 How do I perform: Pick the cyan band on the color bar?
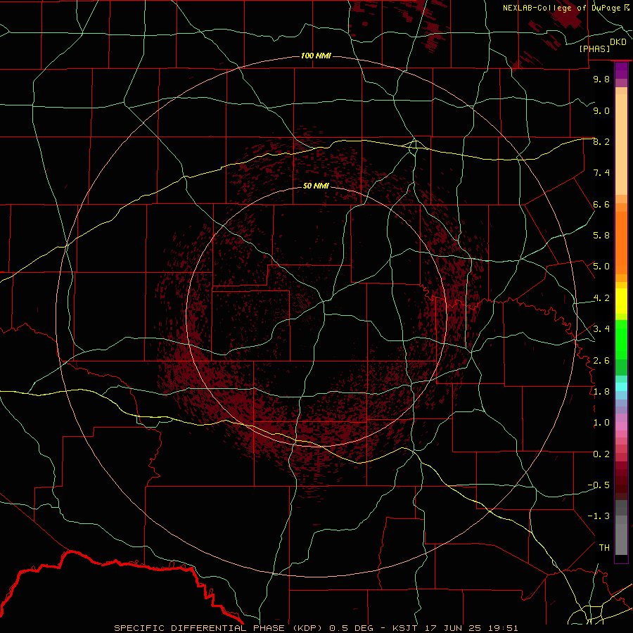click(621, 387)
